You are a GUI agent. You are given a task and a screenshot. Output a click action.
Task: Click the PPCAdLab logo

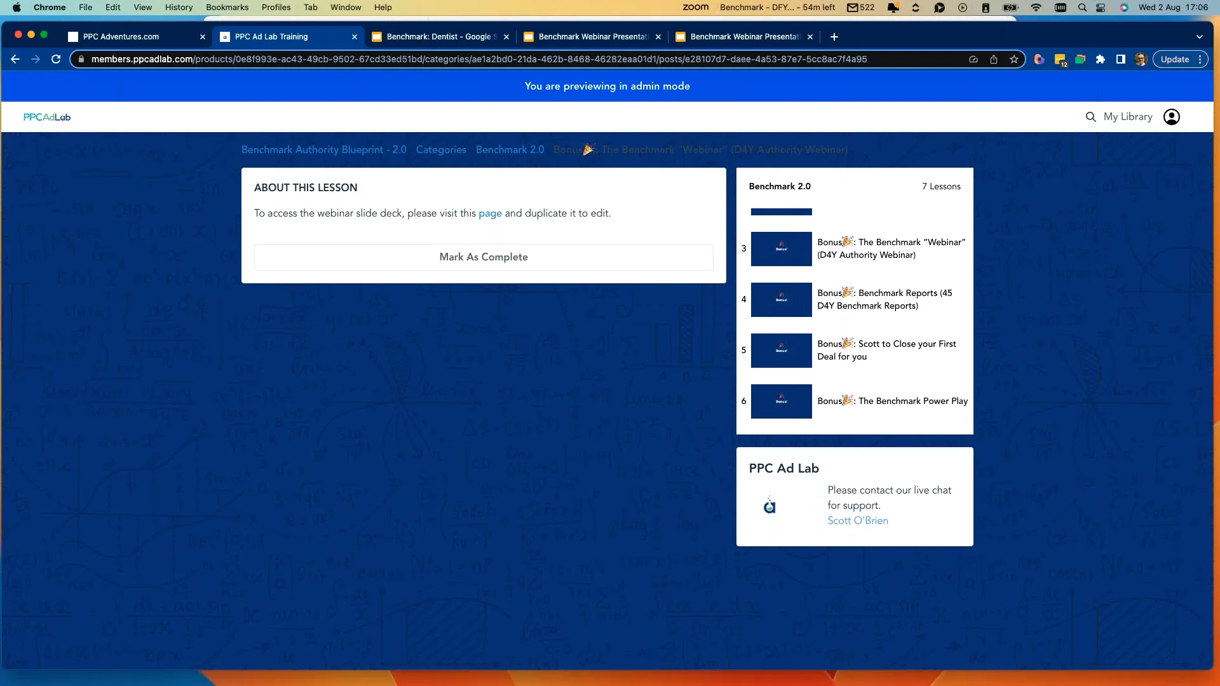coord(47,117)
